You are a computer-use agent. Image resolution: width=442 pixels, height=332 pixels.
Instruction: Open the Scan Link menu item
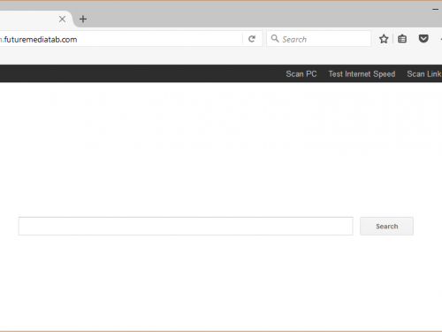(424, 73)
